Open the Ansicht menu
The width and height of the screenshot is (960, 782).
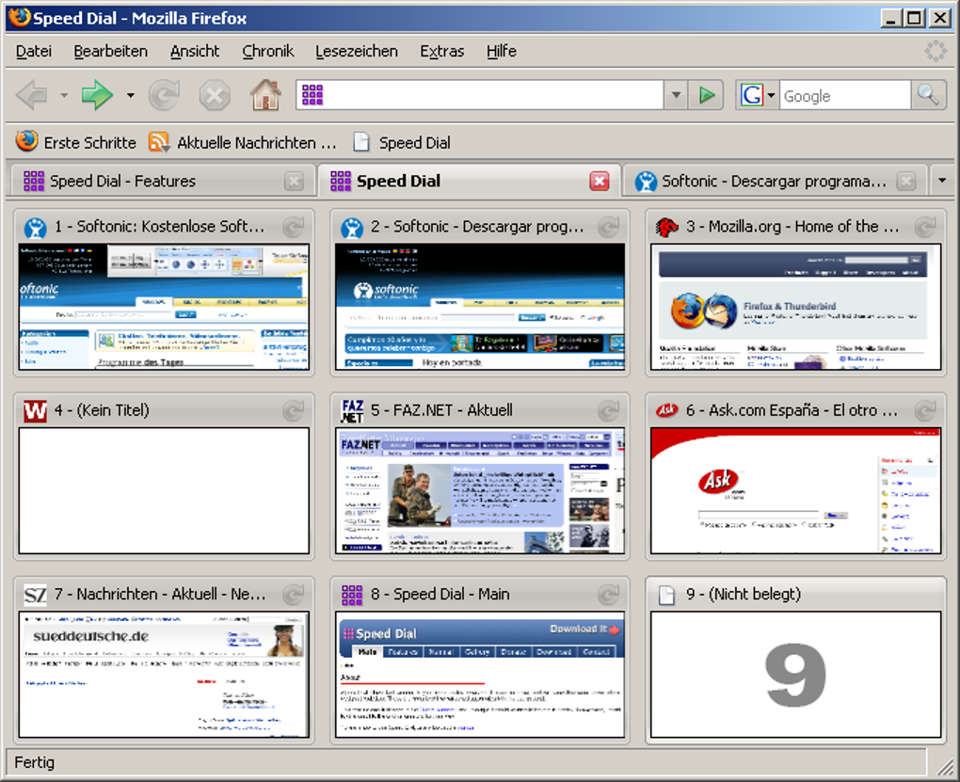[x=195, y=52]
